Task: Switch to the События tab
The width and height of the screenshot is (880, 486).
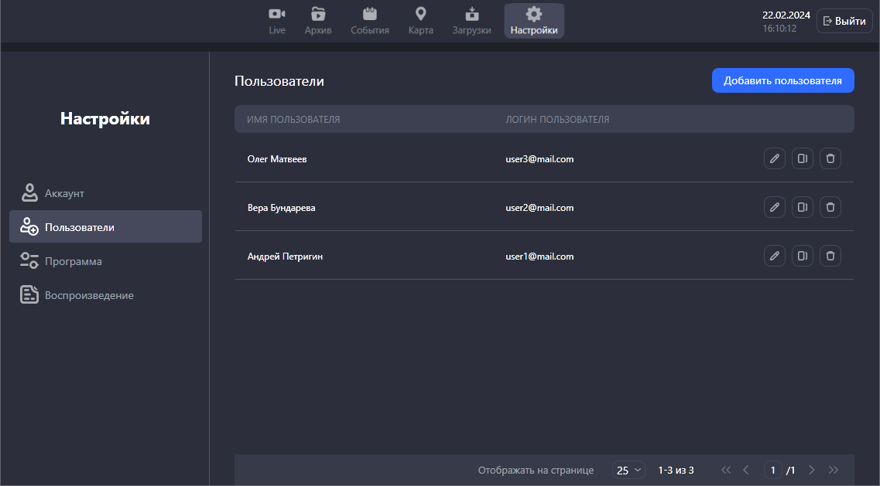Action: click(x=369, y=21)
